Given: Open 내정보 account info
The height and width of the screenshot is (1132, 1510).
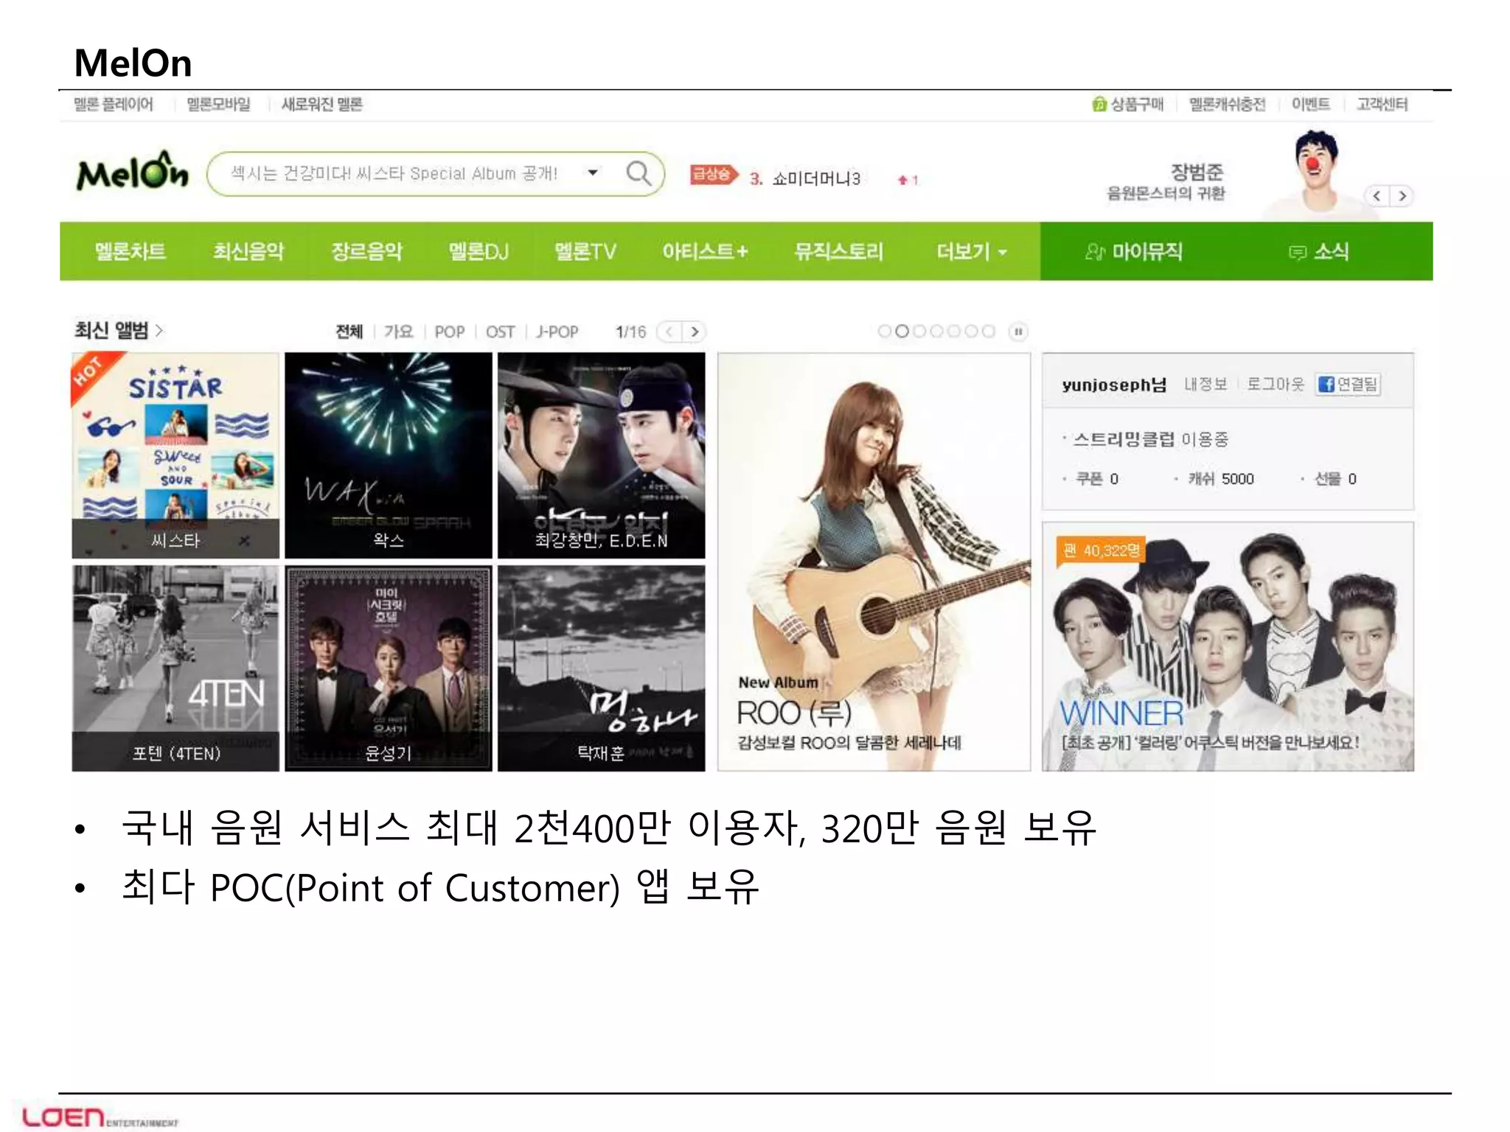Looking at the screenshot, I should [1205, 384].
